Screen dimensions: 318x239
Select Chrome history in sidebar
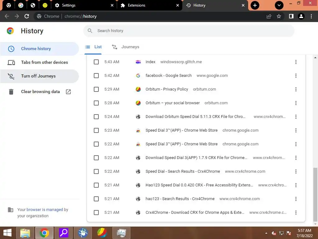coord(39,49)
